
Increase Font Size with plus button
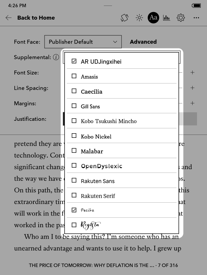point(193,72)
